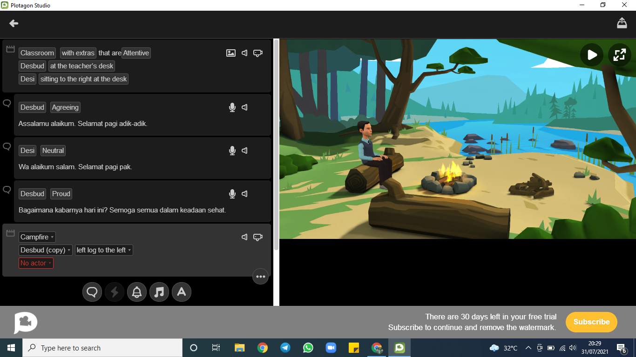Viewport: 636px width, 357px height.
Task: Click speech bubble beside Desi Neutral line
Action: tap(7, 146)
